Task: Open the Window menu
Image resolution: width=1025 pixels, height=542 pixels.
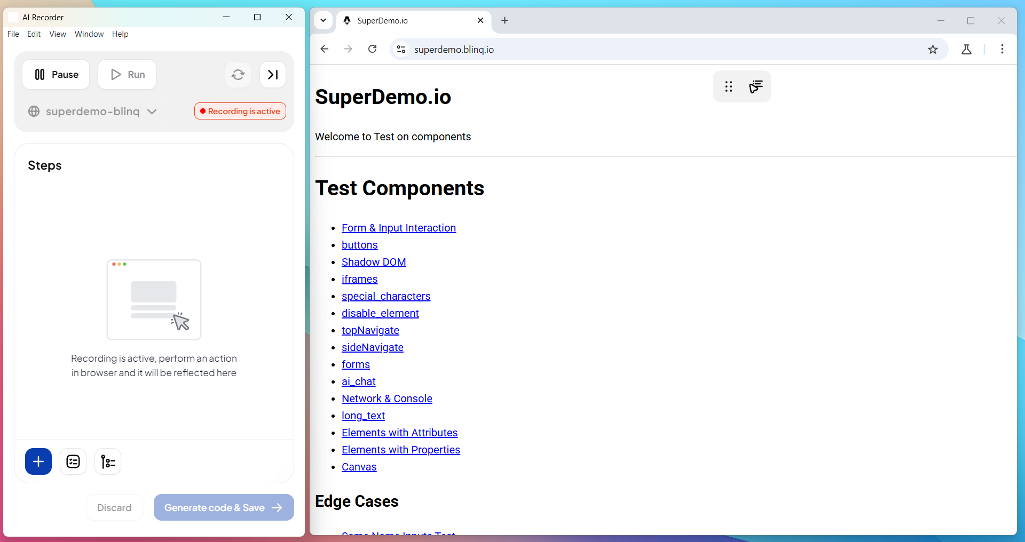Action: pos(89,34)
